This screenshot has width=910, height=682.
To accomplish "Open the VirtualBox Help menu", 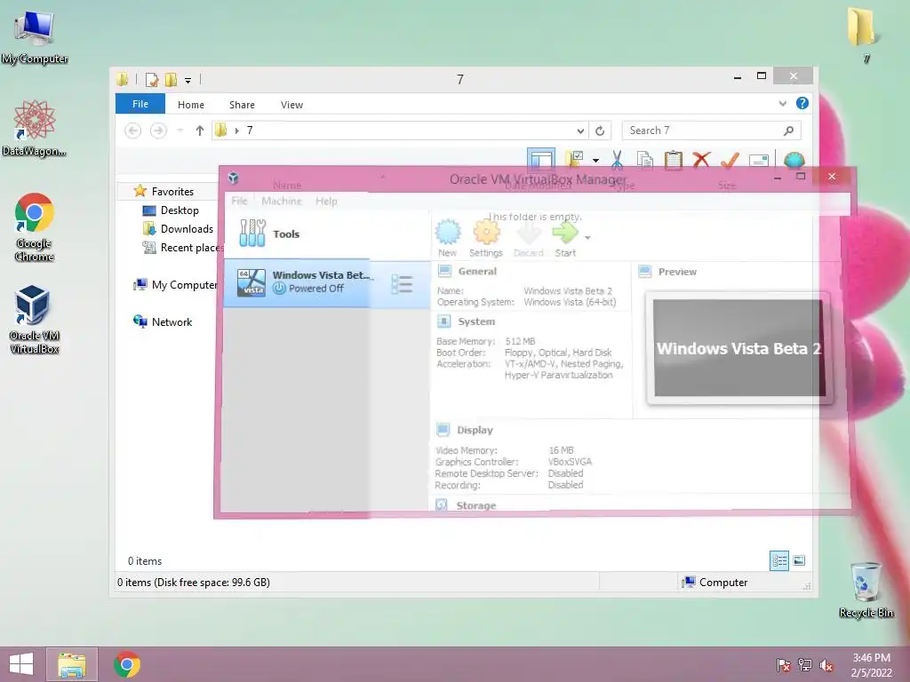I will click(326, 201).
